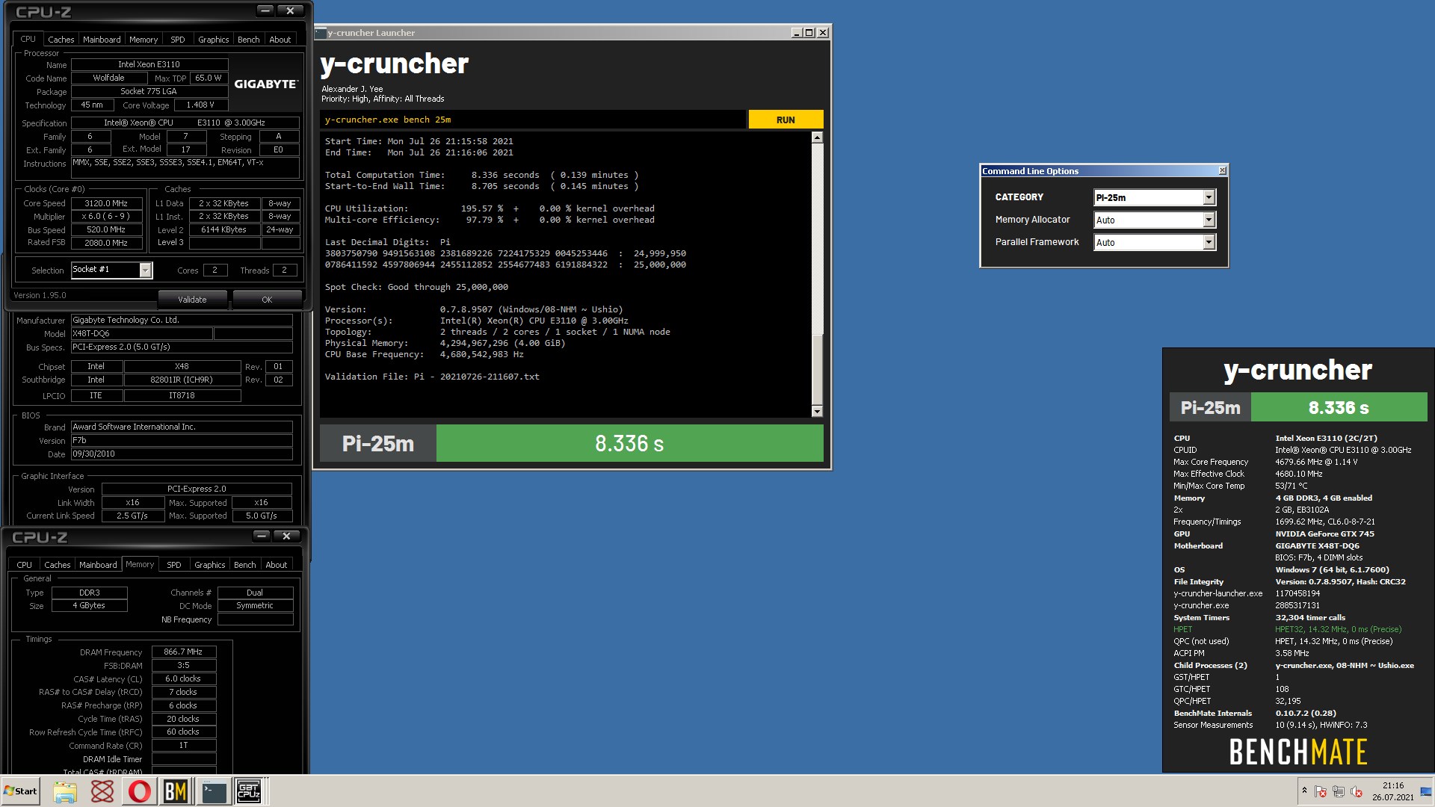The height and width of the screenshot is (807, 1435).
Task: Click the RUN button in y-cruncher
Action: 786,120
